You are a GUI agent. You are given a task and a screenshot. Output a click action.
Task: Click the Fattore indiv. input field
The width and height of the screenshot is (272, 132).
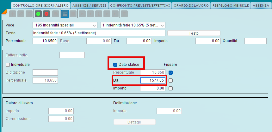(x=72, y=55)
